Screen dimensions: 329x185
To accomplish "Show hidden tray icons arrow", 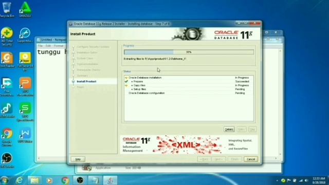I will (277, 180).
